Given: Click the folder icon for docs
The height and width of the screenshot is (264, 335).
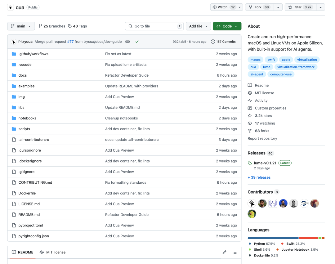Looking at the screenshot, I should (14, 75).
